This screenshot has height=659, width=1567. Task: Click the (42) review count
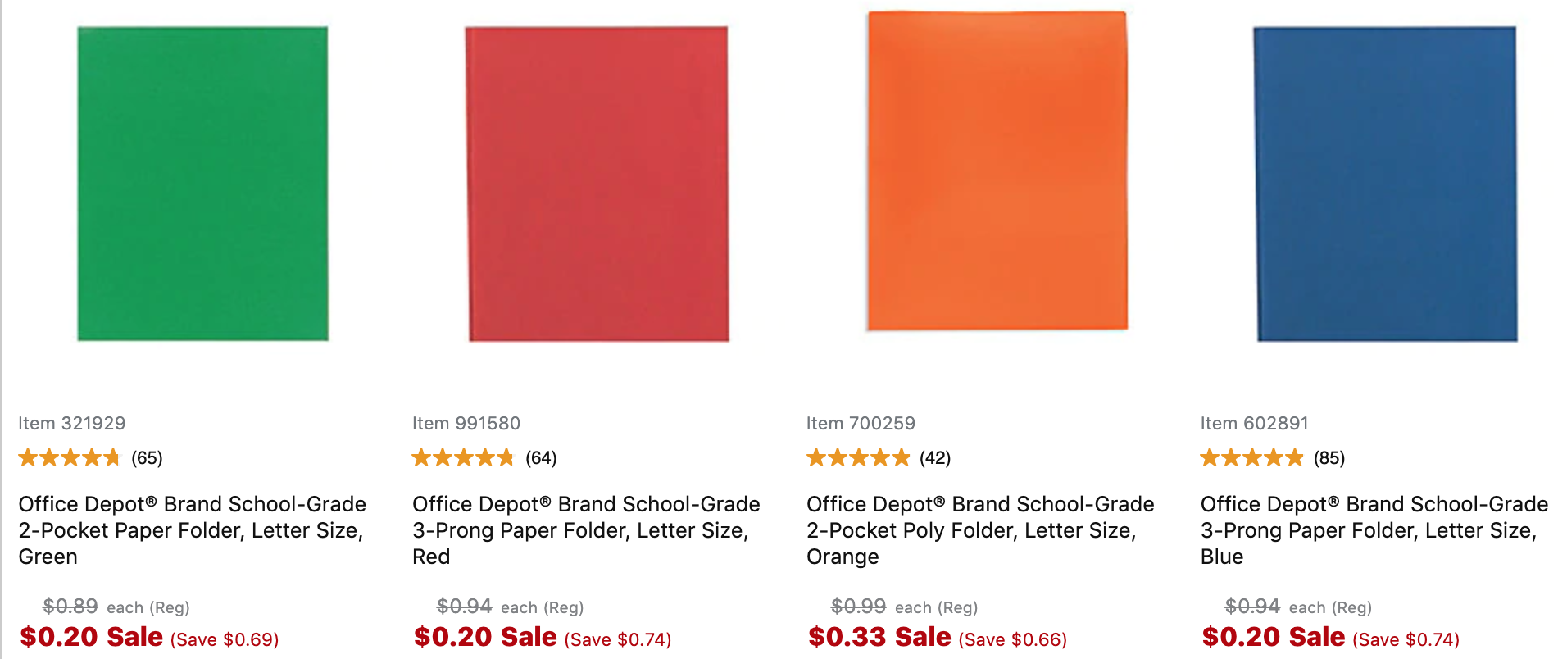pos(935,458)
